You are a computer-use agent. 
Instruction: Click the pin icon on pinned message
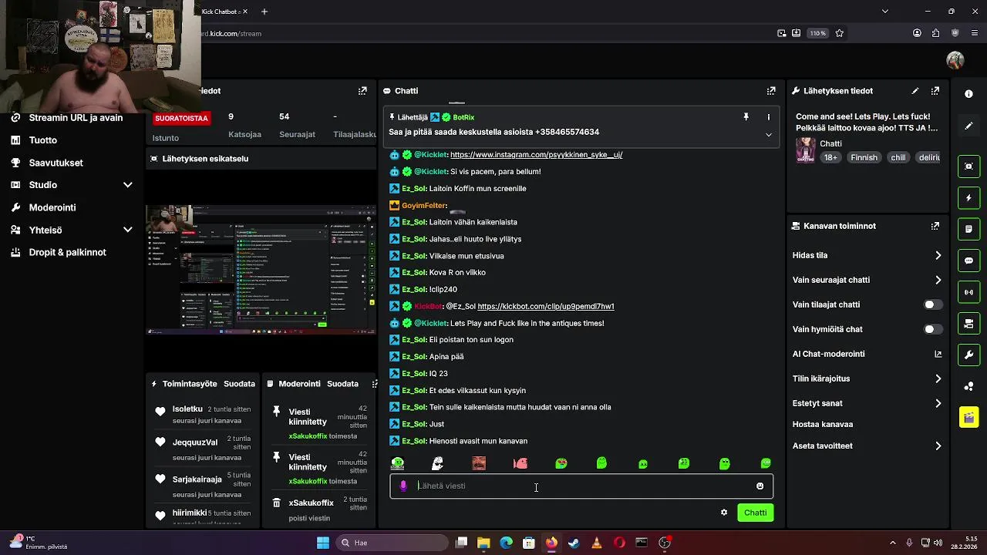tap(746, 117)
